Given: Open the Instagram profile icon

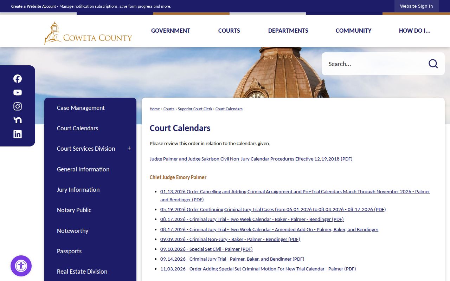Looking at the screenshot, I should 18,106.
